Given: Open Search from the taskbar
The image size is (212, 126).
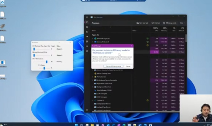Looking at the screenshot, I should 81,125.
